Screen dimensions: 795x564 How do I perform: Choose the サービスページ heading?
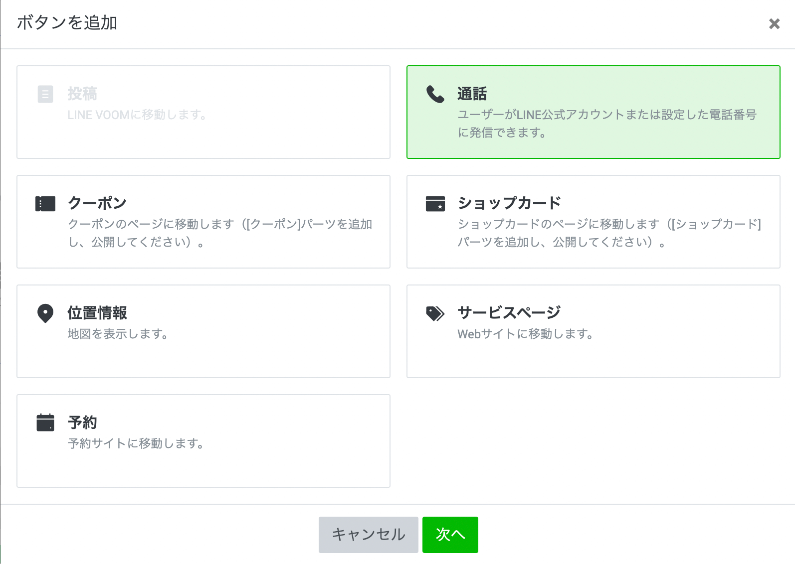tap(509, 313)
